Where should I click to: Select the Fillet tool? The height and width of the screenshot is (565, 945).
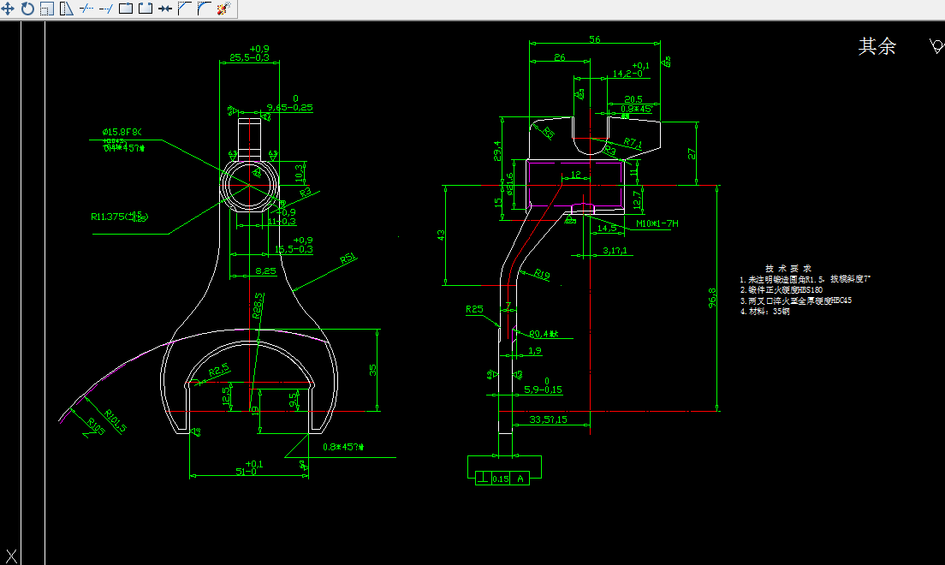click(204, 9)
